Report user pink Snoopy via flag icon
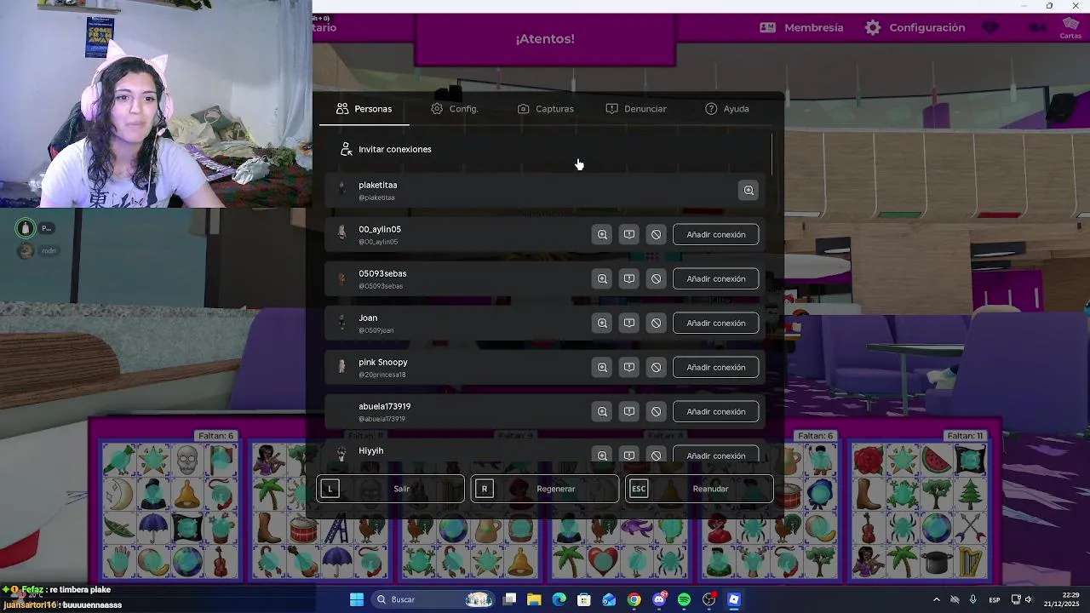The height and width of the screenshot is (613, 1090). 628,367
